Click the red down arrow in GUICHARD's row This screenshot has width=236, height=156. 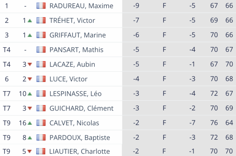(30, 108)
